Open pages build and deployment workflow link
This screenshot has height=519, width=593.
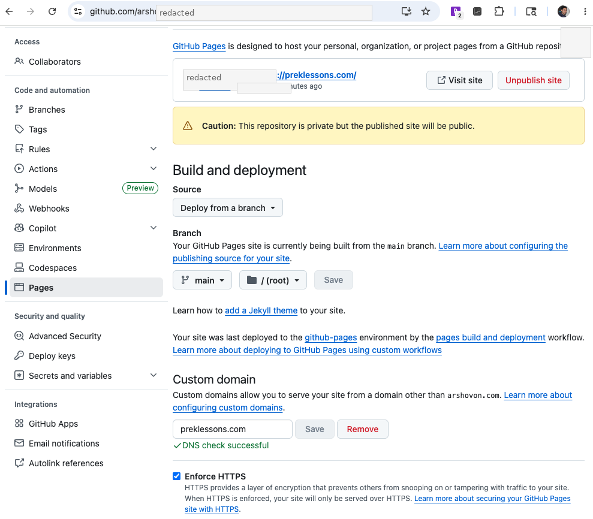pos(490,337)
